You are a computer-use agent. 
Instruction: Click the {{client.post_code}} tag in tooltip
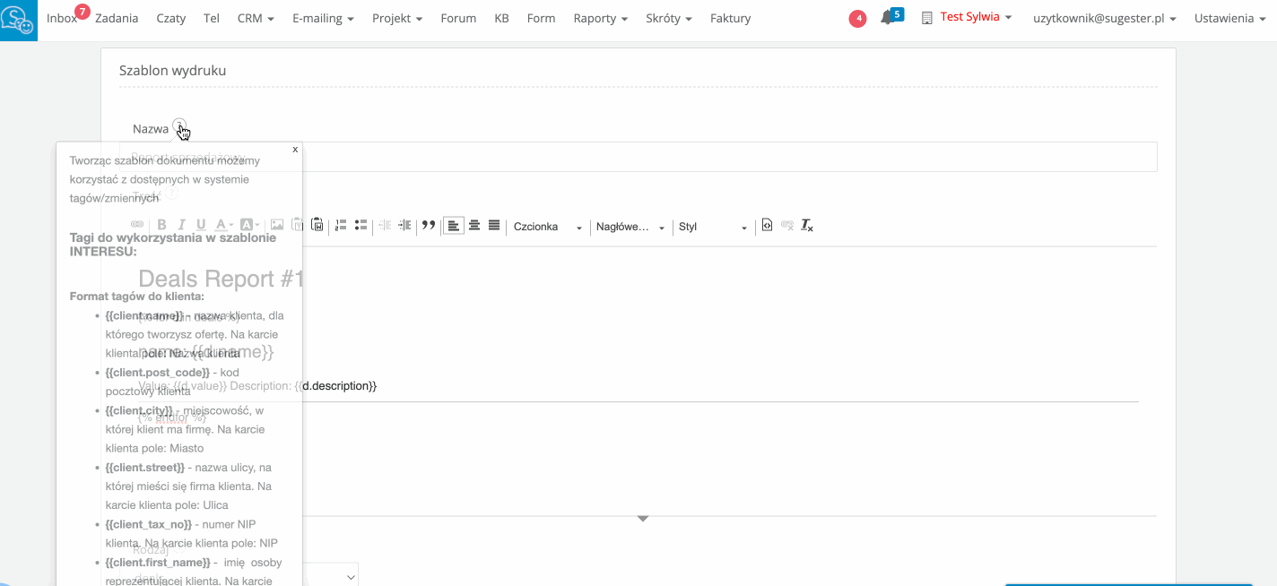[157, 372]
